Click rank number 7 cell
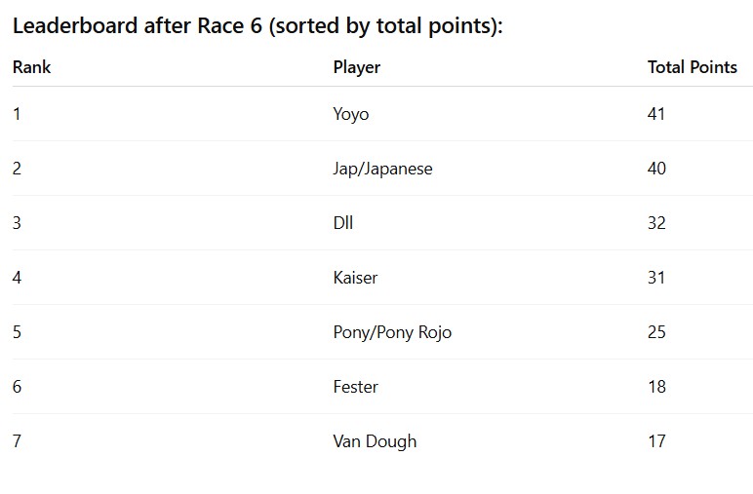Image resolution: width=753 pixels, height=494 pixels. (17, 441)
